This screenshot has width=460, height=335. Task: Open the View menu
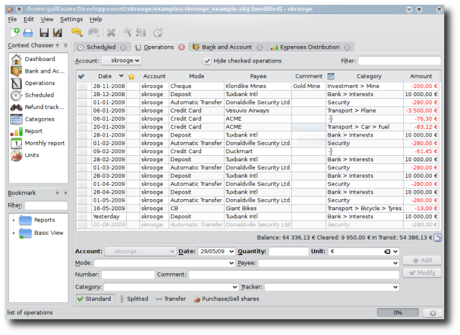[47, 19]
